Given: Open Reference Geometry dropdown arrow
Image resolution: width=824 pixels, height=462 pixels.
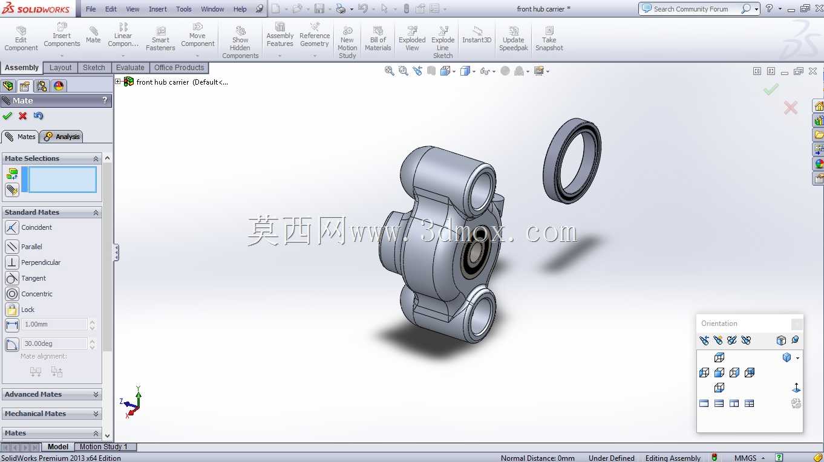Looking at the screenshot, I should [x=315, y=56].
